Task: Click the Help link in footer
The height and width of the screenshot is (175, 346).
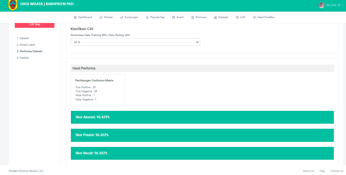Action: click(322, 171)
